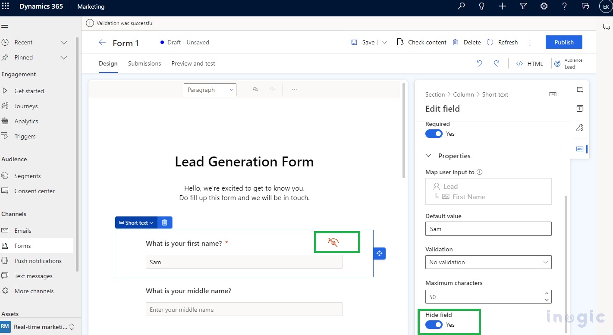Click the hidden field eye icon
The width and height of the screenshot is (613, 335).
click(333, 242)
